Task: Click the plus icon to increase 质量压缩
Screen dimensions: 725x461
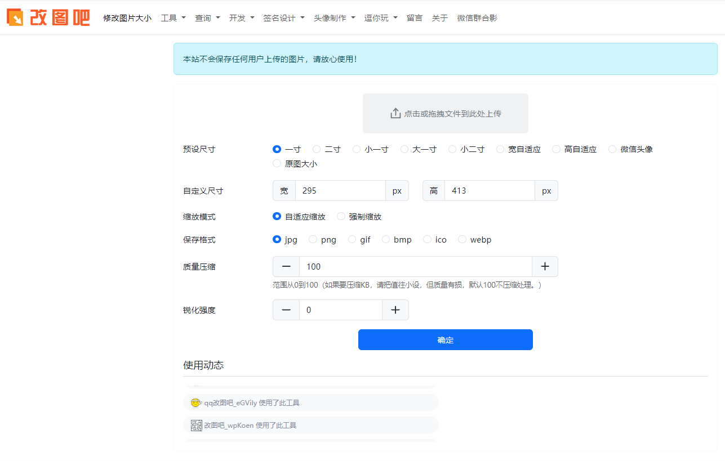Action: point(544,266)
